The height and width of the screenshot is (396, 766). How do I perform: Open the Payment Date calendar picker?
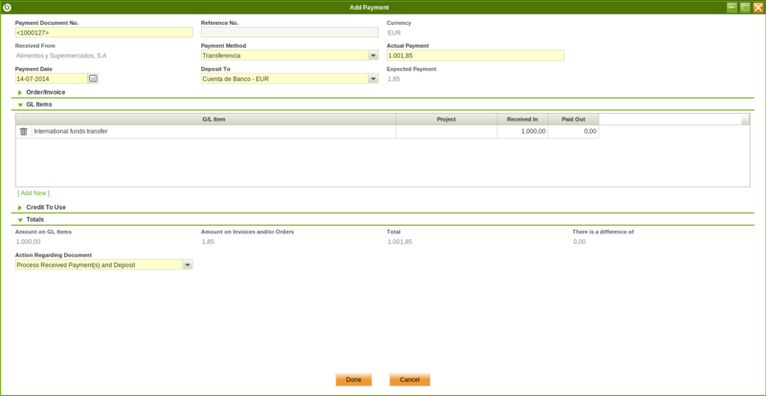coord(93,78)
